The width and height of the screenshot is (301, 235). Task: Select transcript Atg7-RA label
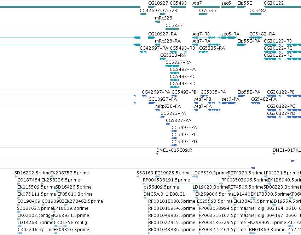tap(201, 41)
